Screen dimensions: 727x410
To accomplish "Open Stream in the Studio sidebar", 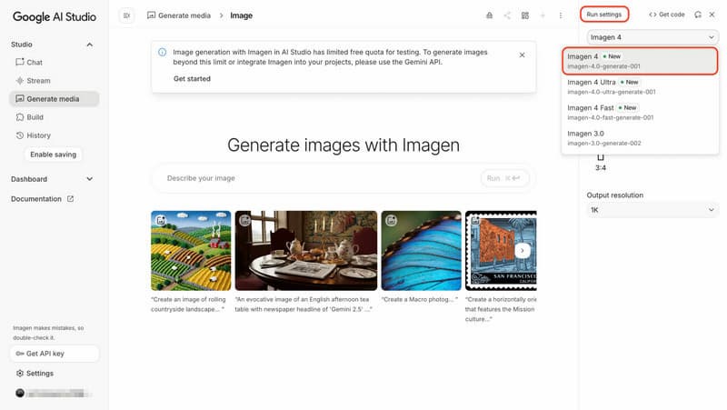I will 55,81.
